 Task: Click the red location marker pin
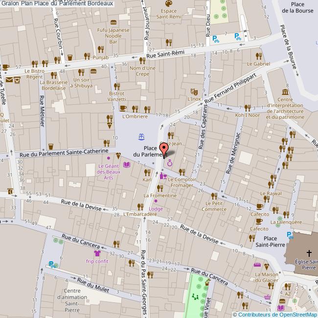(163, 149)
